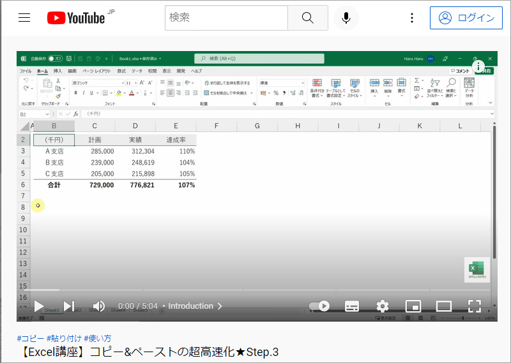Viewport: 511px width, 363px height.
Task: Open player settings via the gear icon
Action: click(x=382, y=306)
